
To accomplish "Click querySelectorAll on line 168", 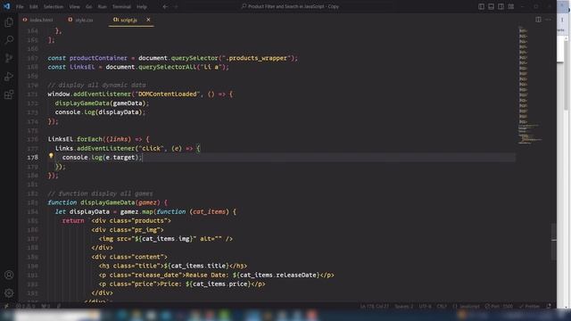I will pyautogui.click(x=167, y=67).
